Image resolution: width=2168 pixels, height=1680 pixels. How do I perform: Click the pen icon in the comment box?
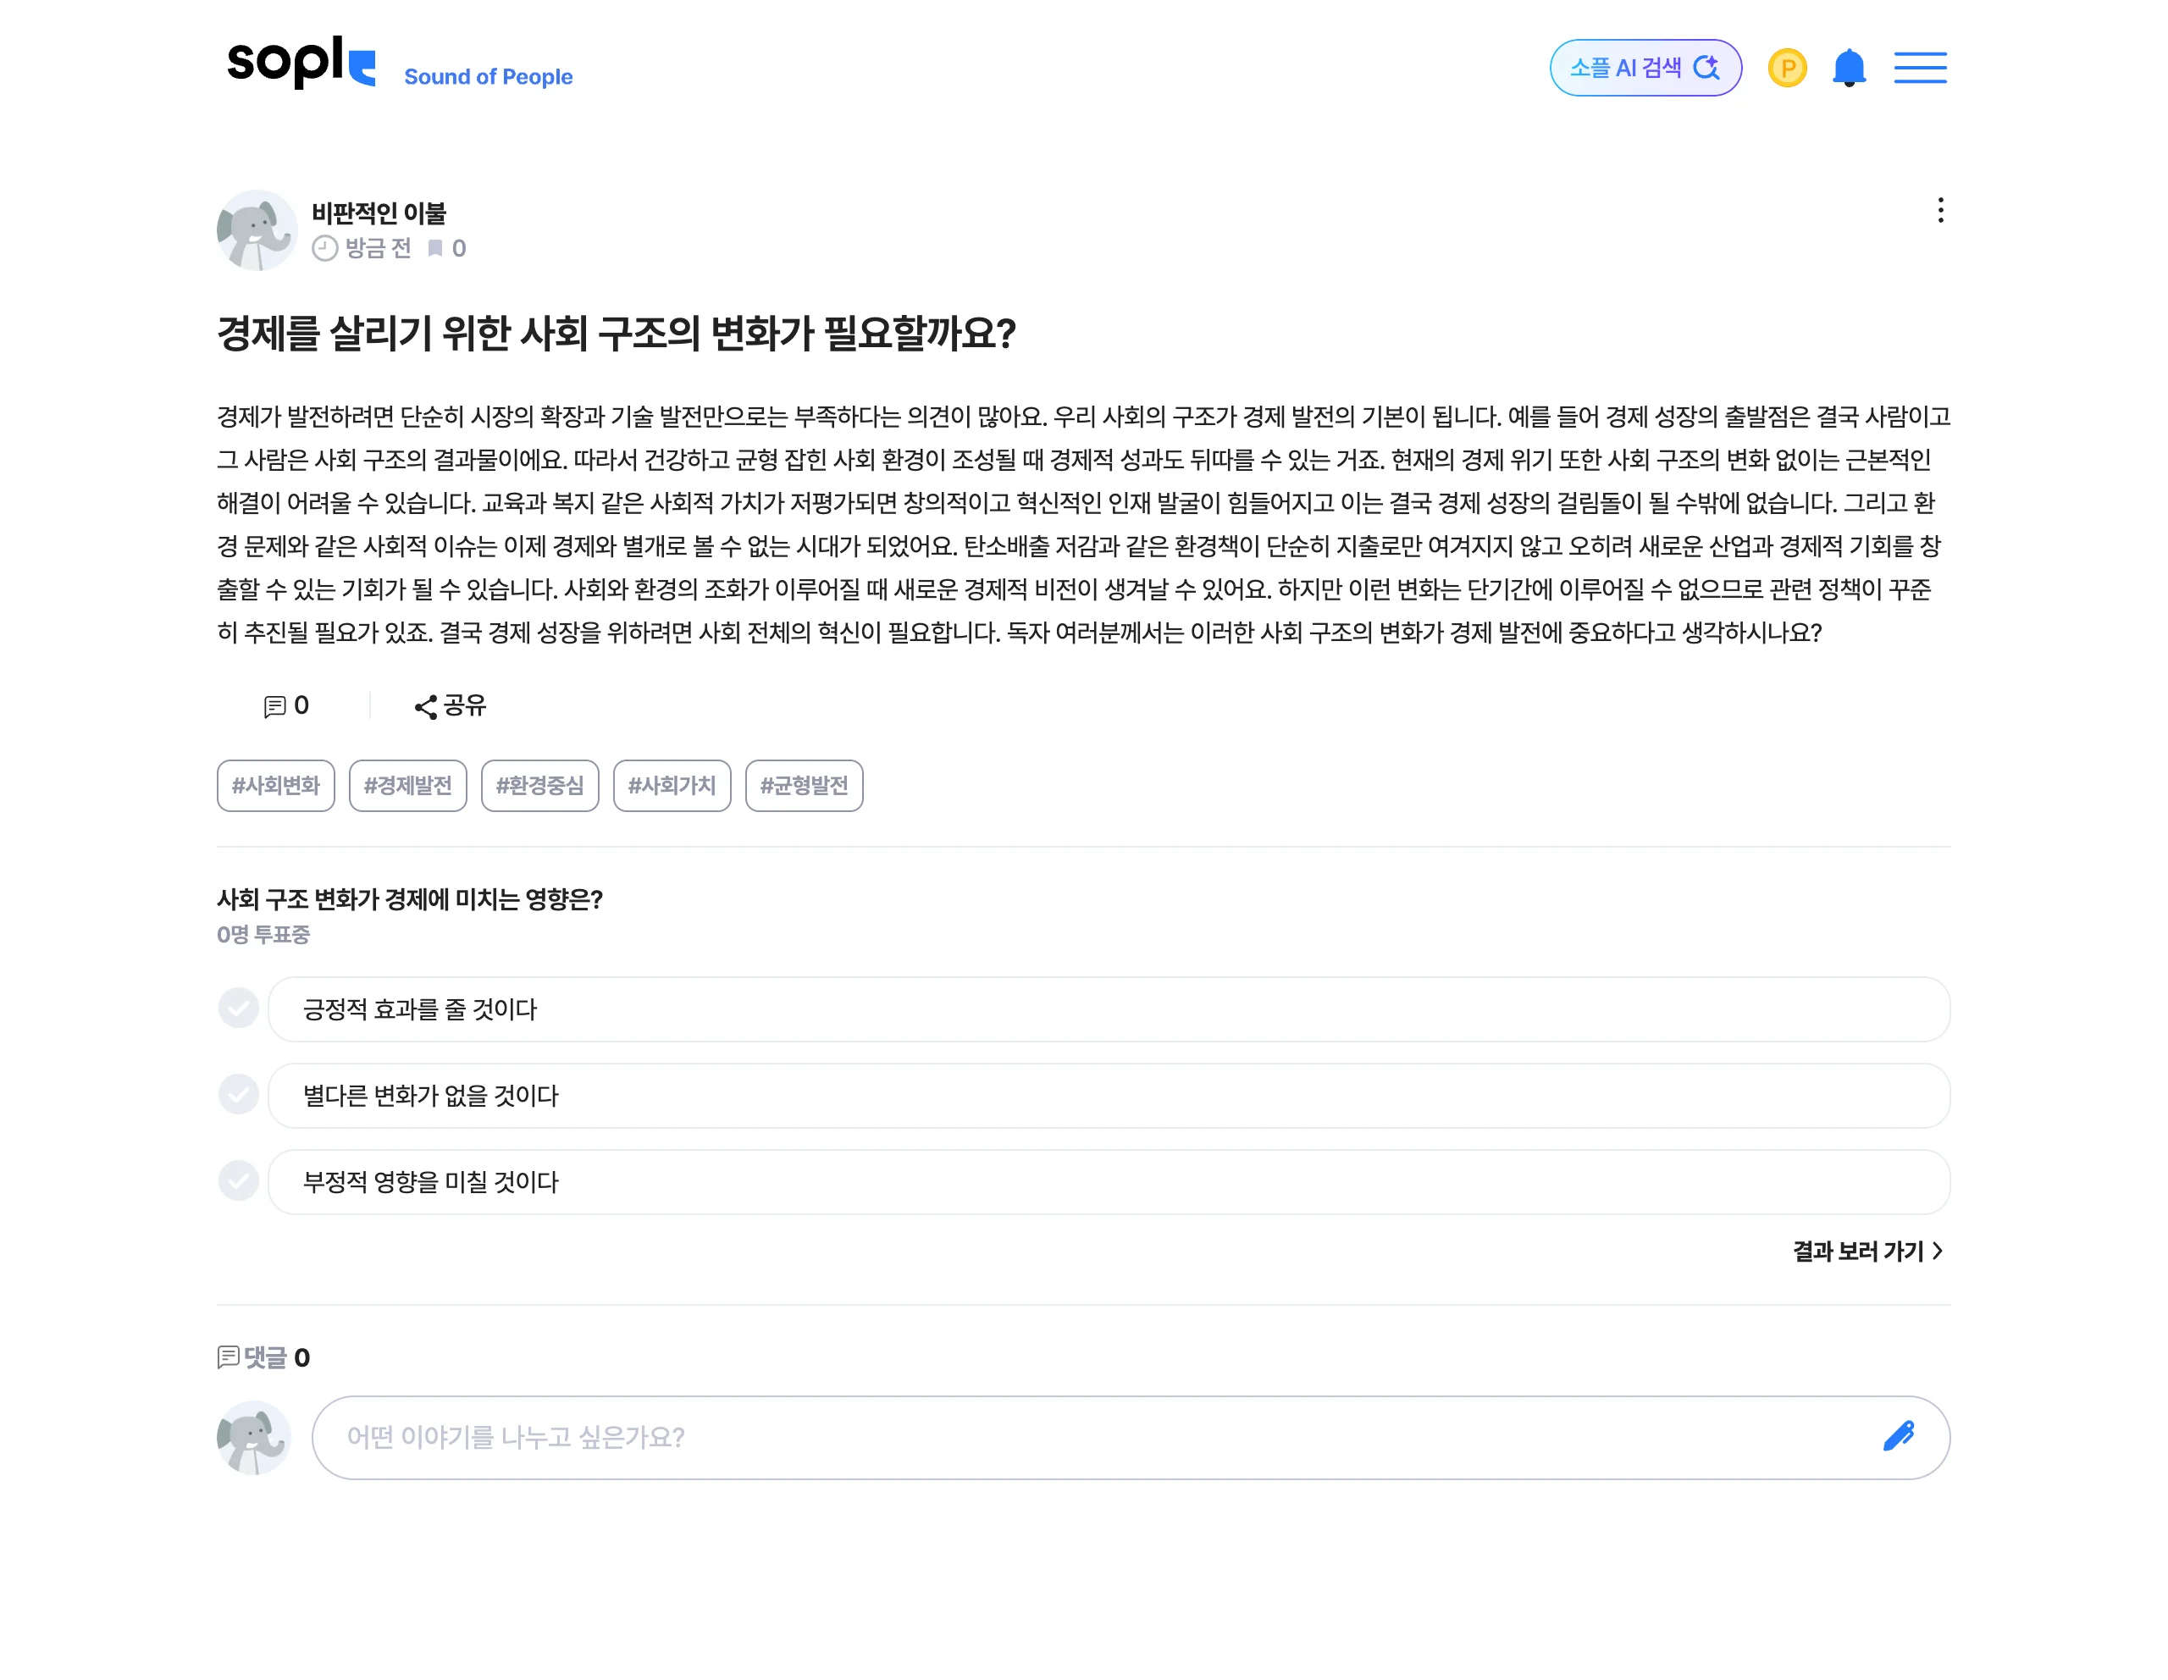click(1902, 1435)
